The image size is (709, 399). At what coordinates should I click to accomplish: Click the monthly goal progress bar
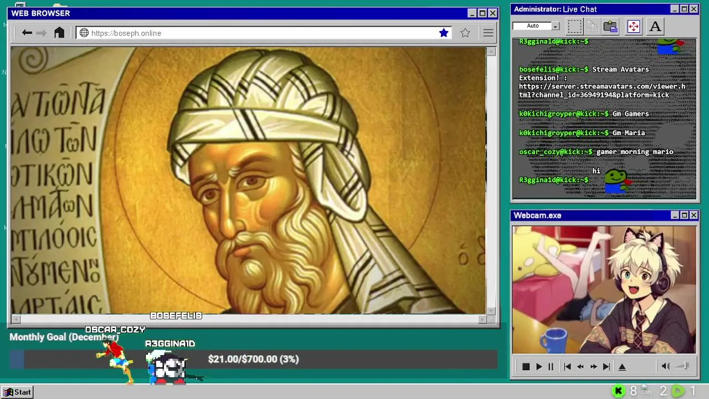(x=253, y=359)
